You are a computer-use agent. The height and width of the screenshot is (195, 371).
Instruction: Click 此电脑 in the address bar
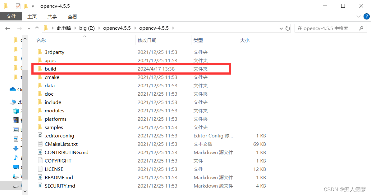point(64,28)
